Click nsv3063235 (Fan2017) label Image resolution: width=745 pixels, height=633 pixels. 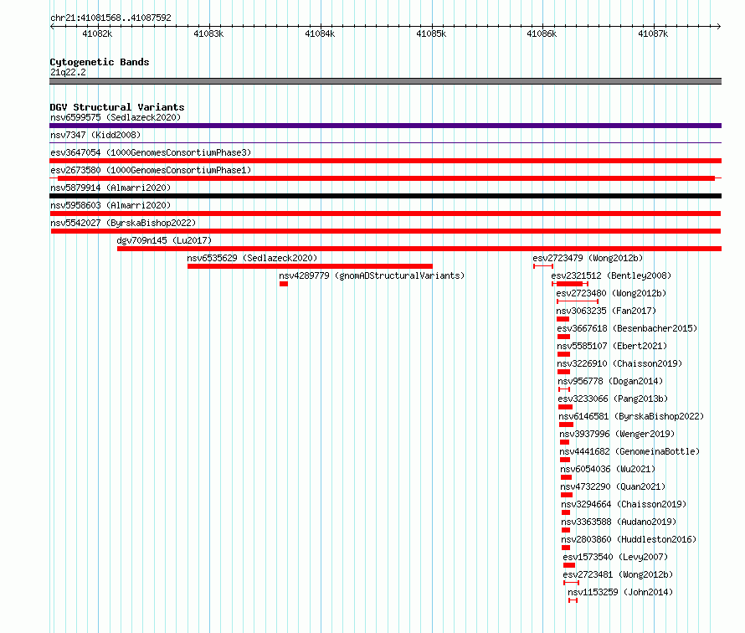[606, 311]
